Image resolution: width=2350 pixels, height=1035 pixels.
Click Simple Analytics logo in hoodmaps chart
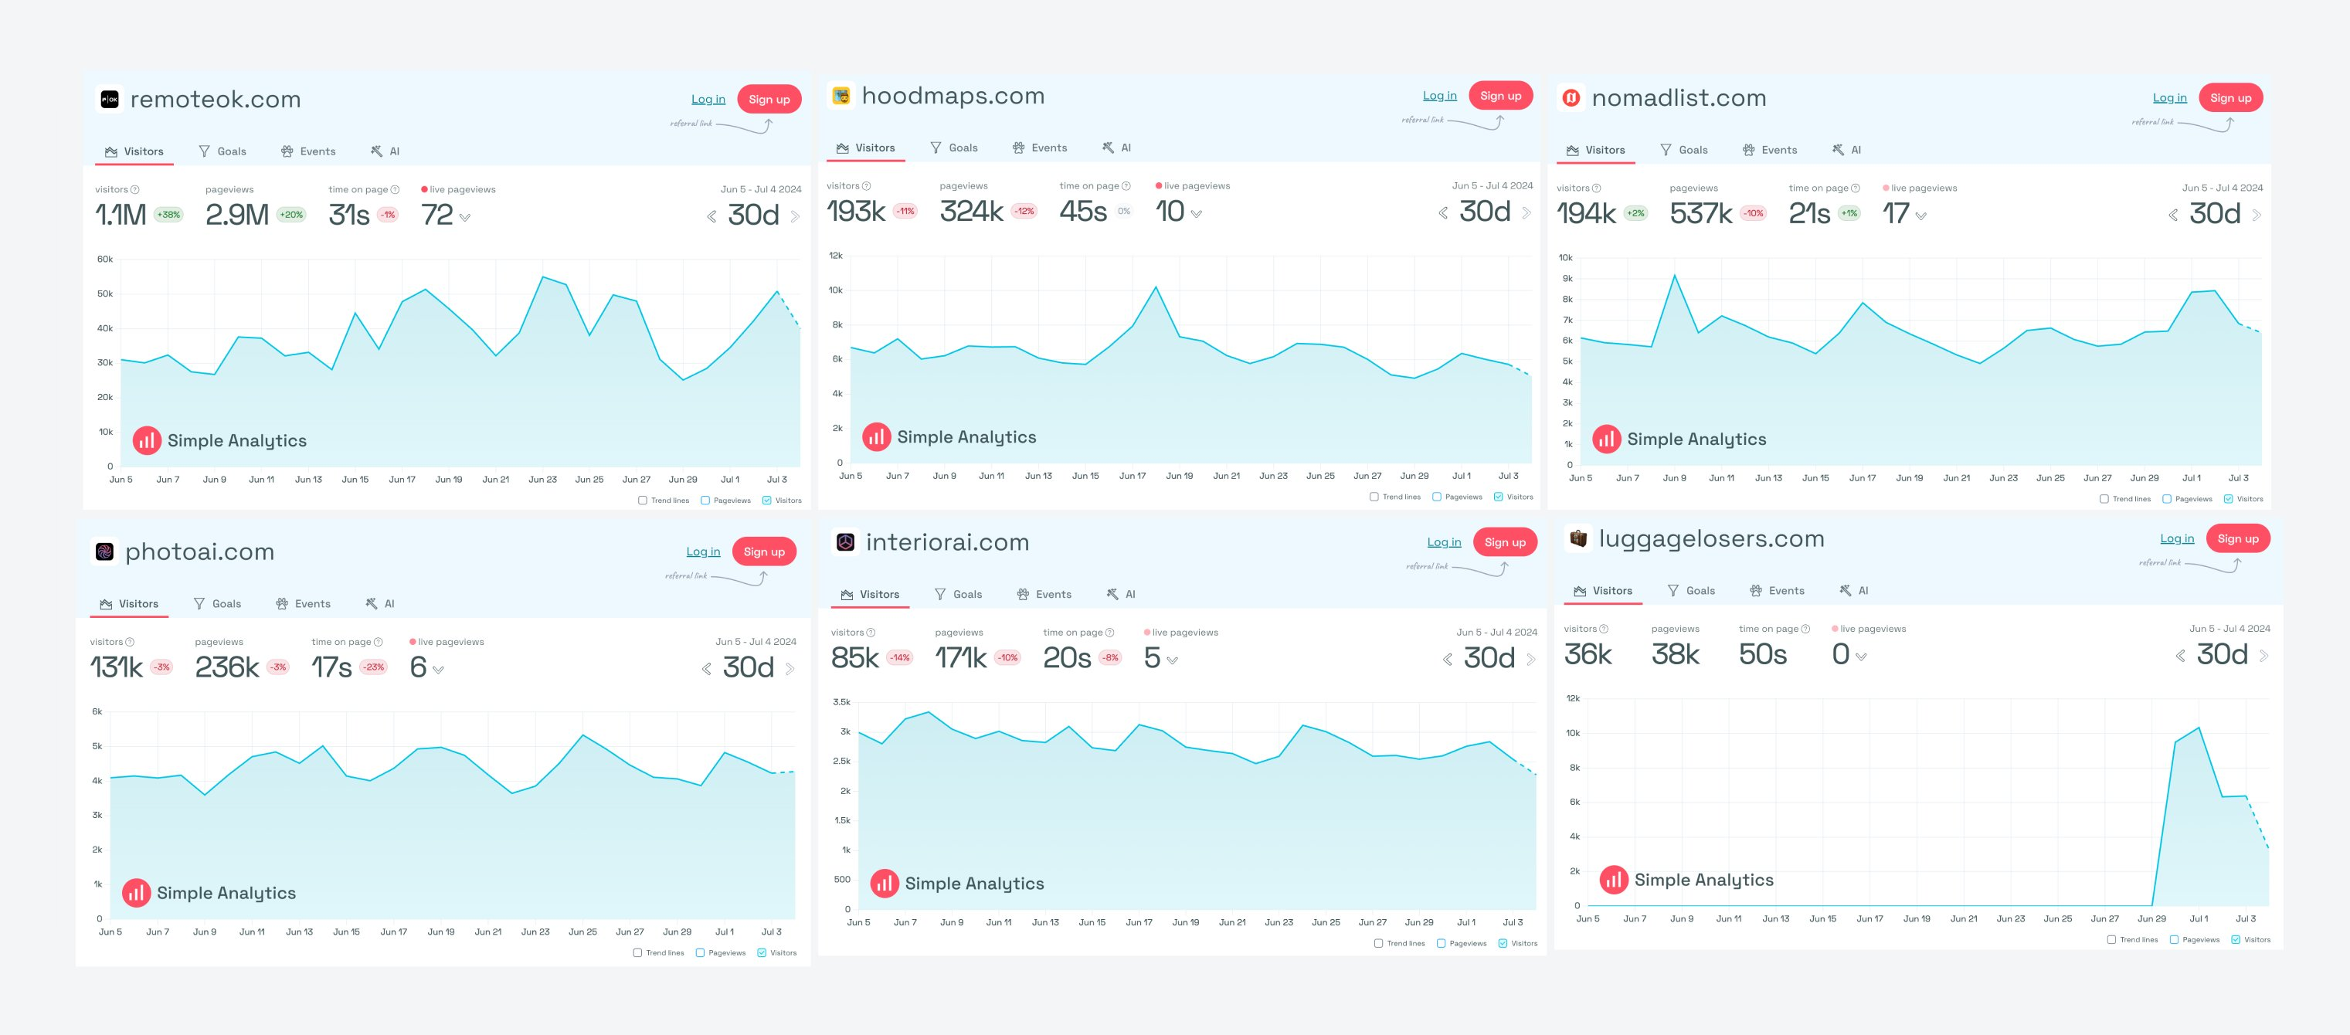tap(949, 437)
